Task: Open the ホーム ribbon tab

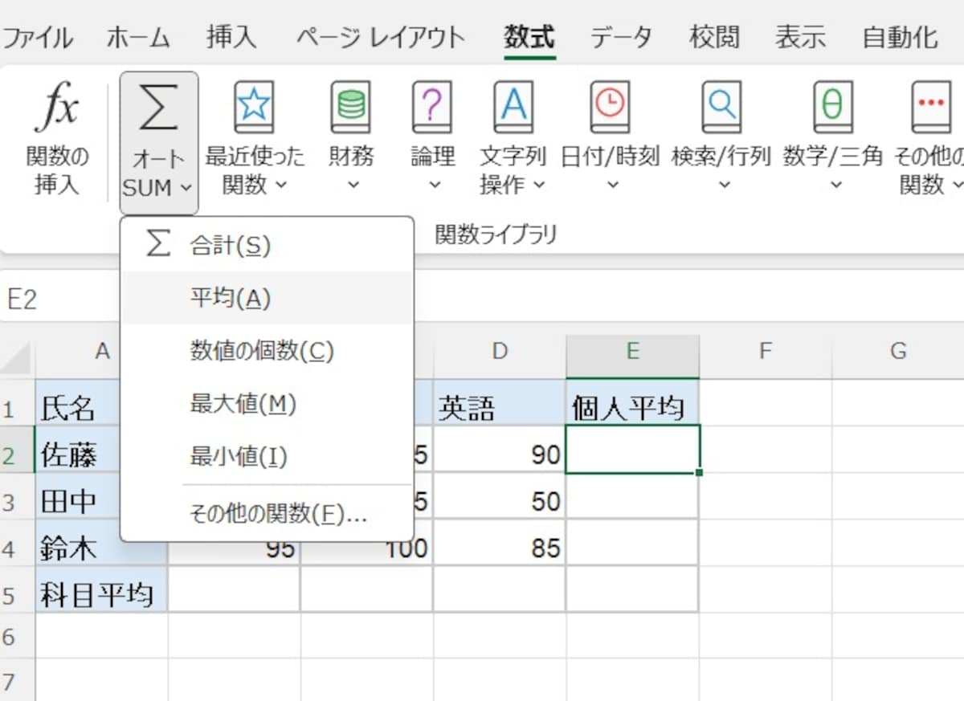Action: (138, 37)
